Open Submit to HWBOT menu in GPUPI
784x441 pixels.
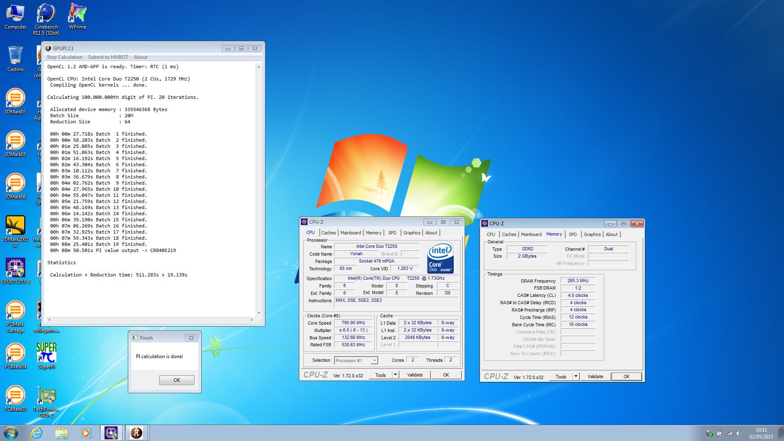(x=108, y=57)
